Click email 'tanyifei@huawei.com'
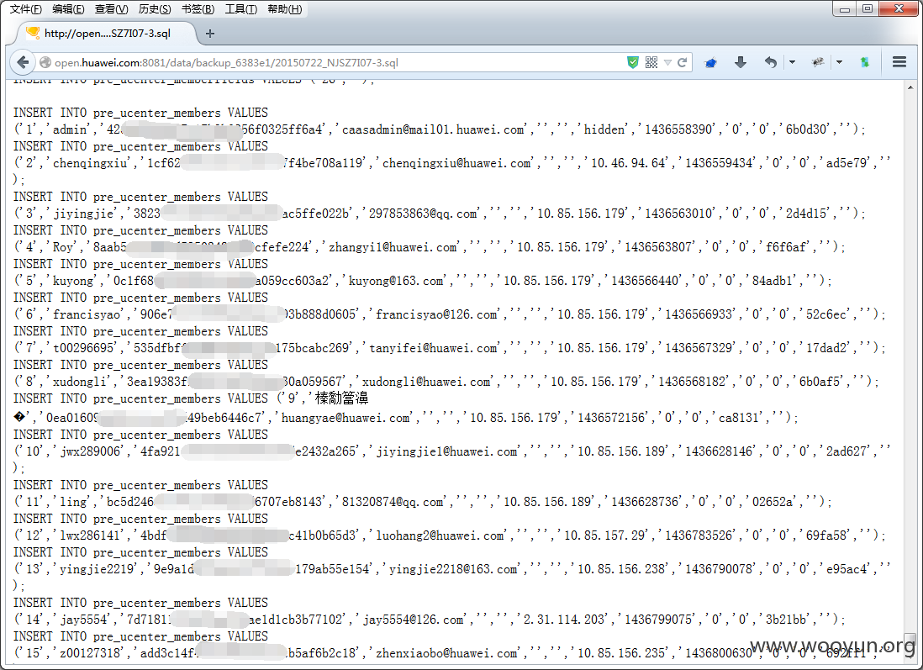 (433, 348)
